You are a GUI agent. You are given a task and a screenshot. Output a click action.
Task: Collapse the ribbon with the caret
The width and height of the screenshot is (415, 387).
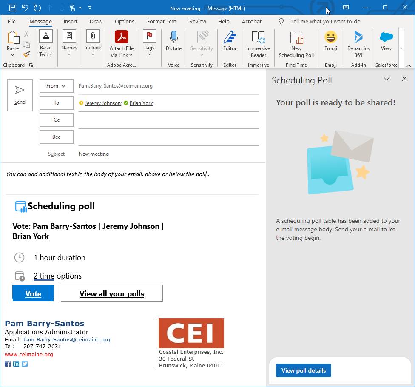pyautogui.click(x=409, y=65)
